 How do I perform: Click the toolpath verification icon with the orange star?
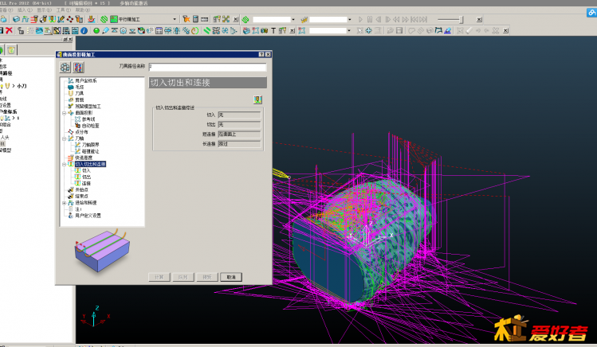pos(187,19)
